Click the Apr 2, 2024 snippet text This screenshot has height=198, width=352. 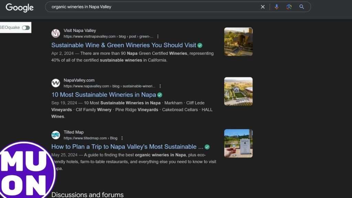(132, 57)
